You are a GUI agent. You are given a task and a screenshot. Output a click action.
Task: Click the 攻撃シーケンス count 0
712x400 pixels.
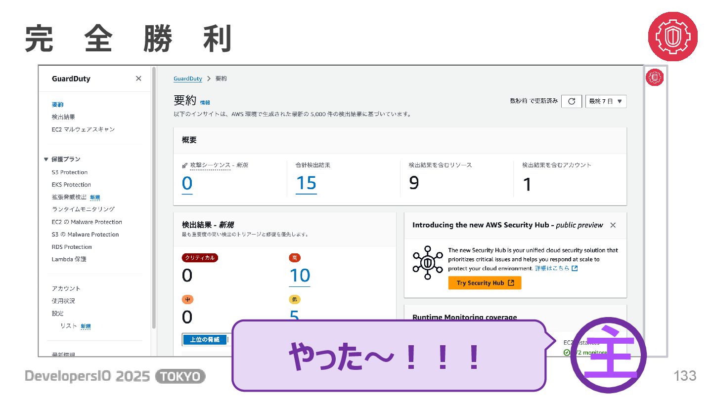pyautogui.click(x=187, y=184)
